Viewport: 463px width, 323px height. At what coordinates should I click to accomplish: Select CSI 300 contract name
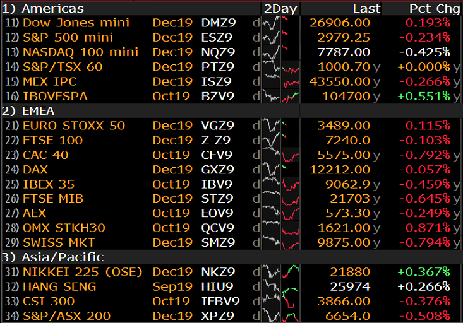tap(49, 301)
